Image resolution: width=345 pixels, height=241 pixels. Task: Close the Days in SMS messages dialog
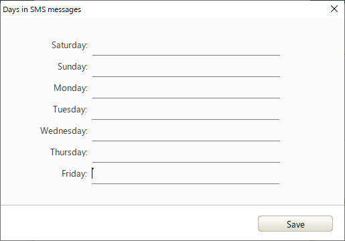pos(334,9)
